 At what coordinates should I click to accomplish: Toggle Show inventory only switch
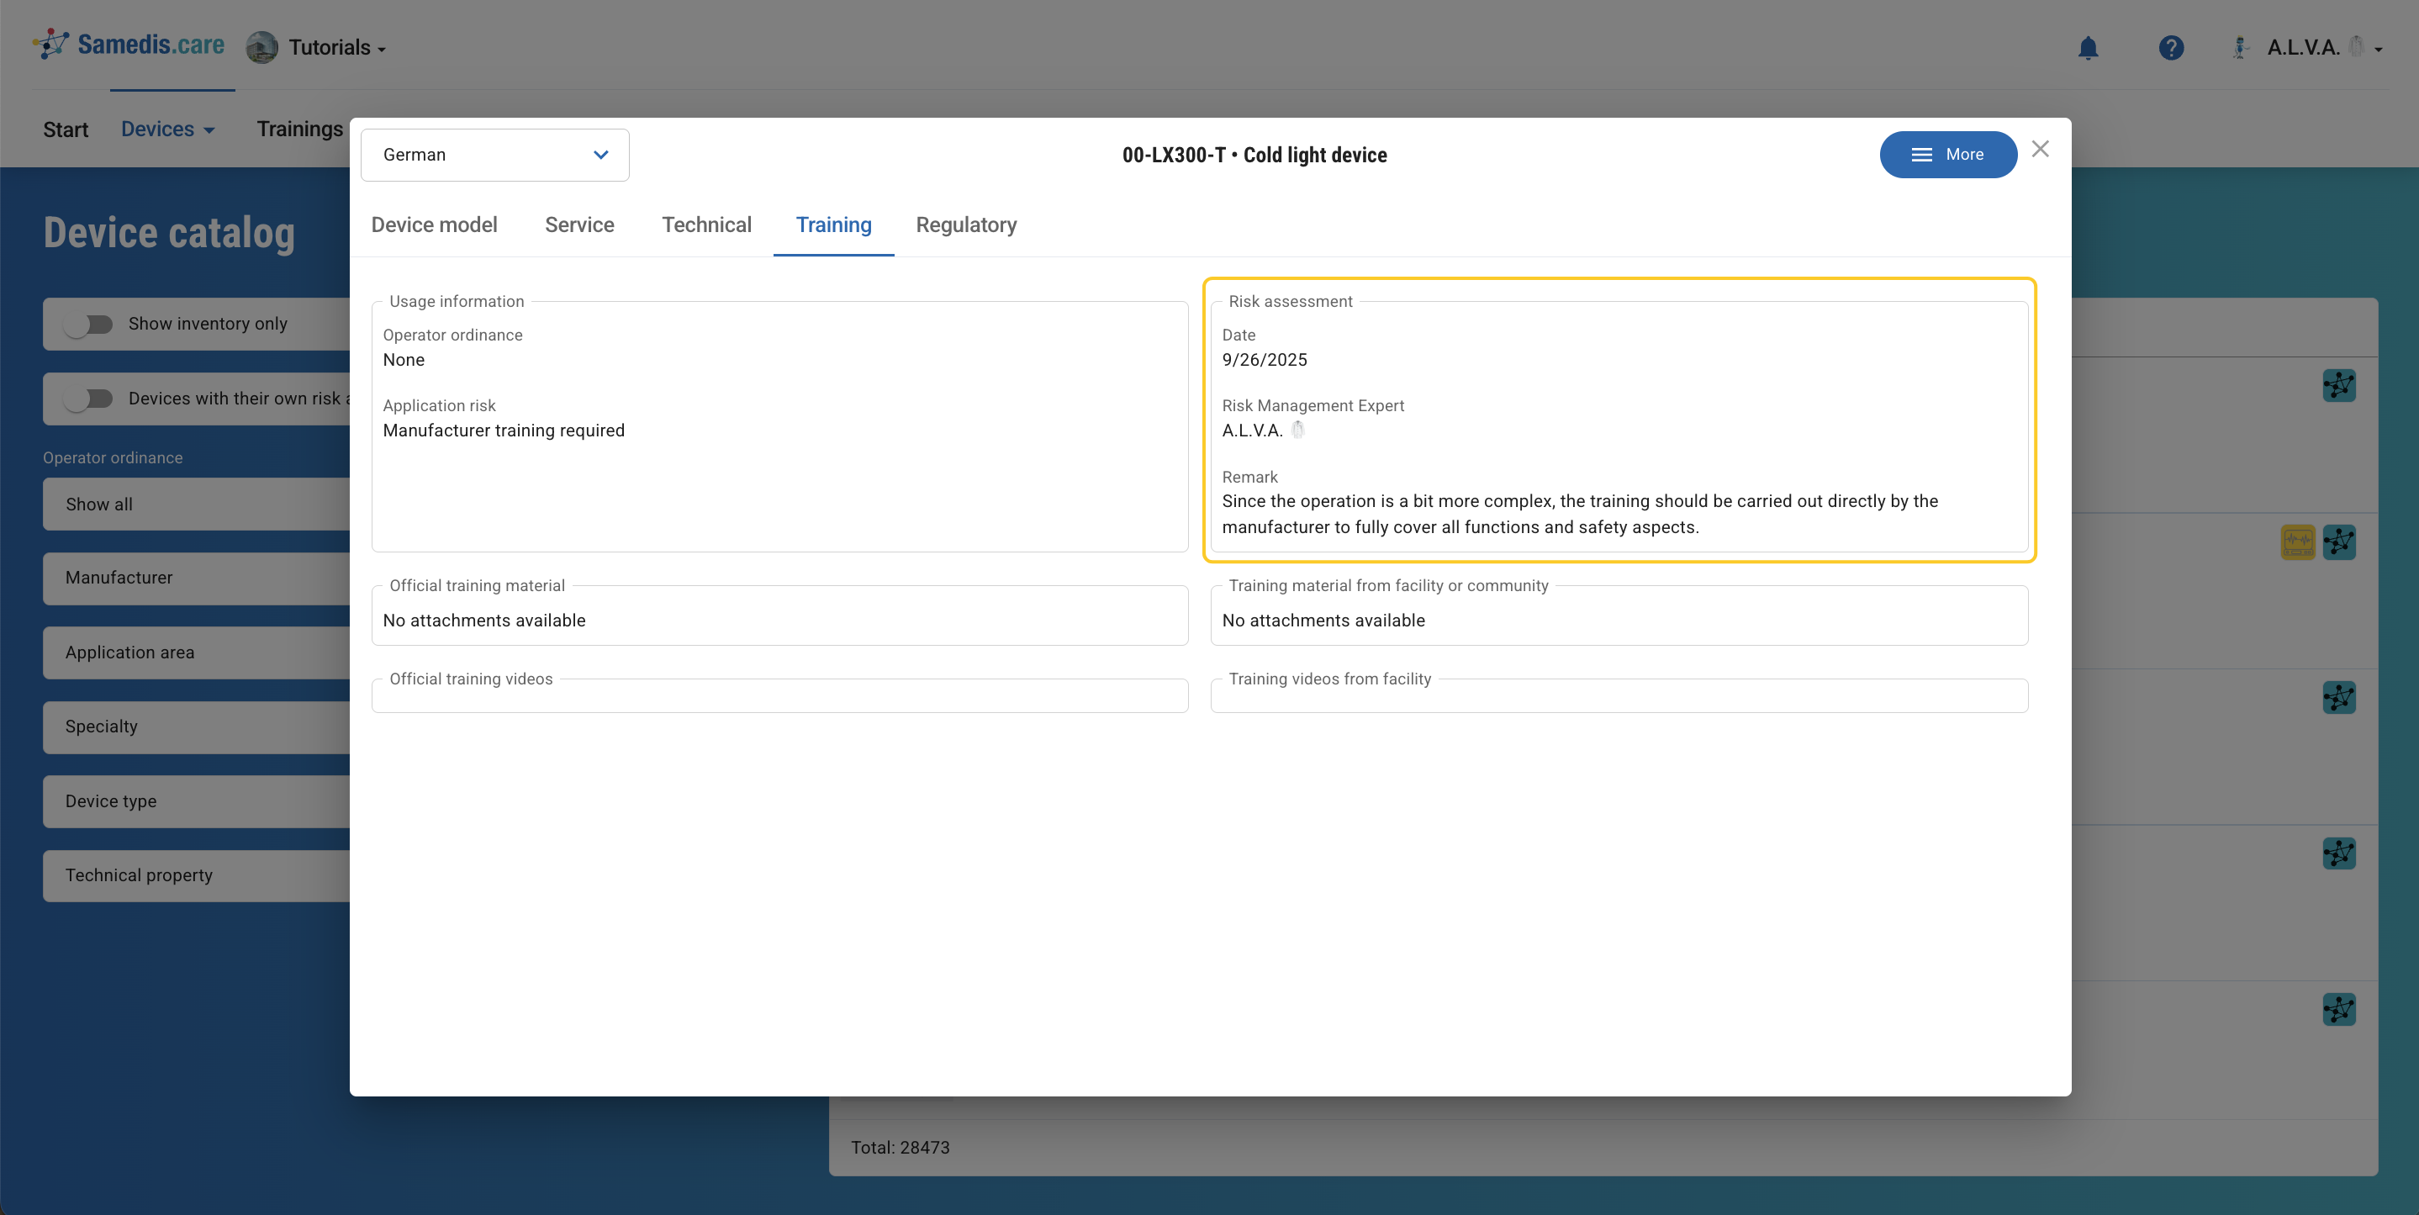(89, 324)
